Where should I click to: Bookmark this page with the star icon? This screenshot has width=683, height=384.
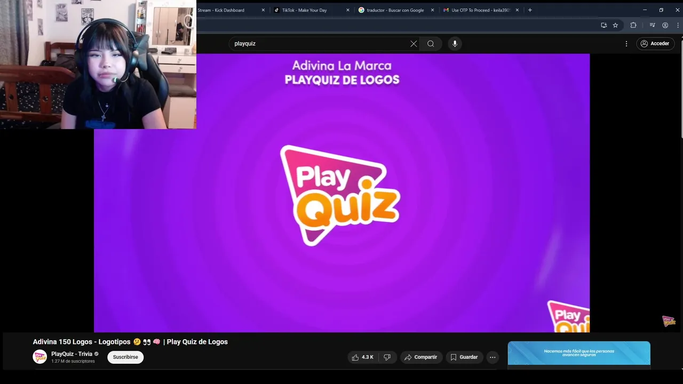615,25
